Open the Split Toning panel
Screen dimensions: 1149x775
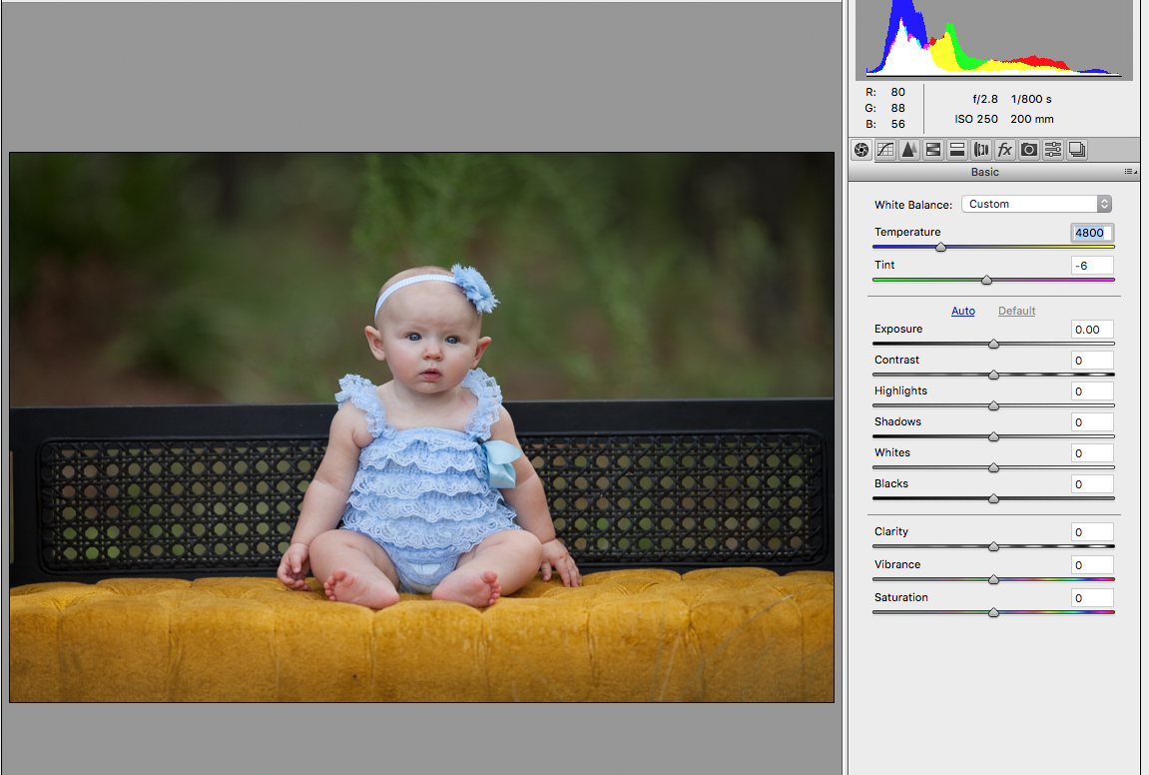click(x=957, y=150)
